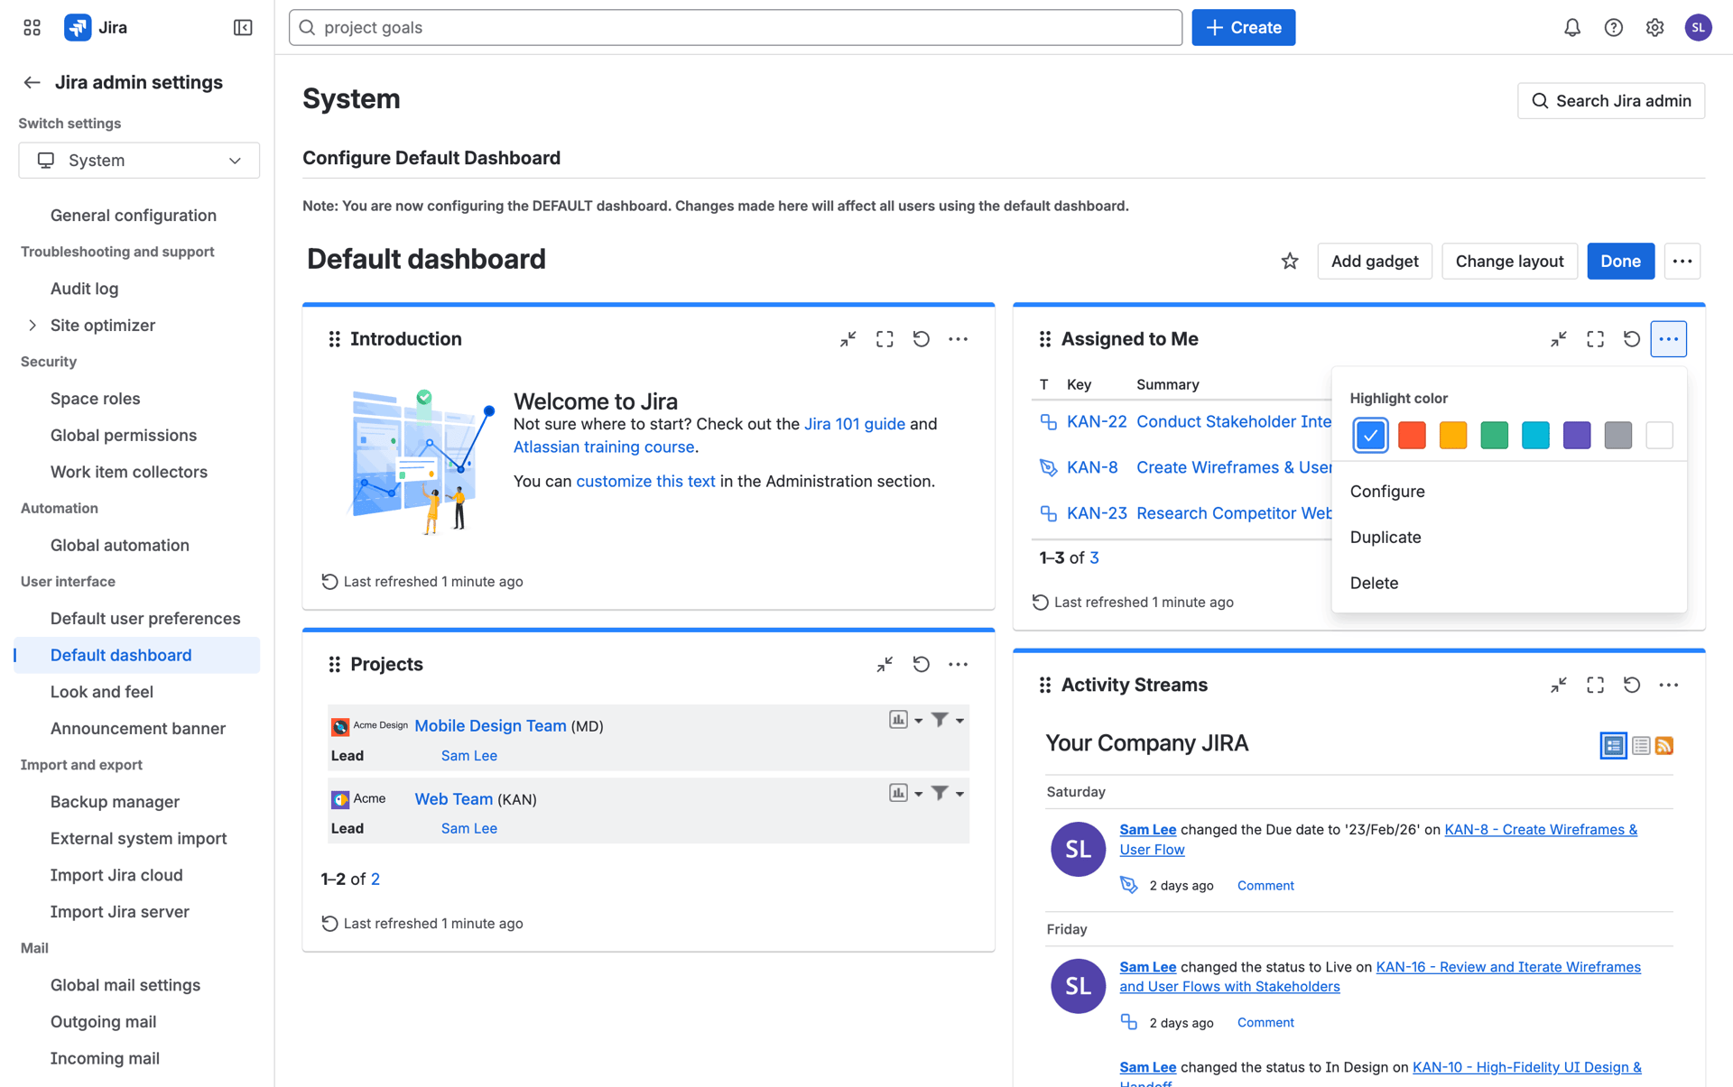
Task: Expand the Site optimizer section
Action: pyautogui.click(x=32, y=326)
